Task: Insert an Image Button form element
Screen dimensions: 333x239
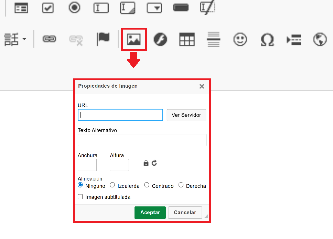Action: (207, 8)
